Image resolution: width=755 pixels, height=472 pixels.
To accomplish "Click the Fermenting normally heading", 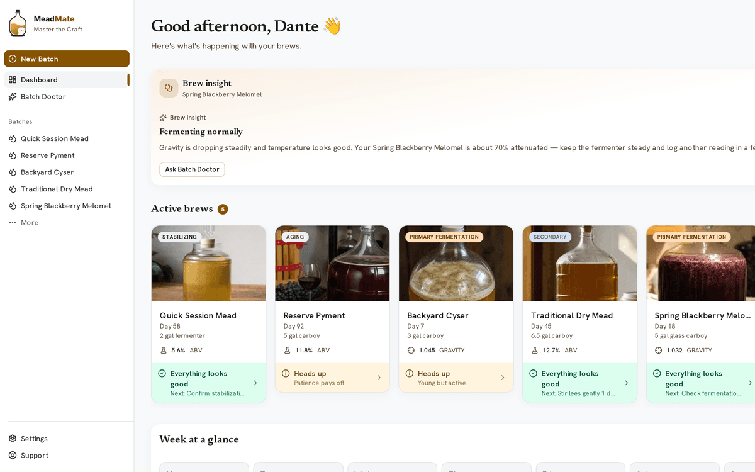I will [x=201, y=132].
